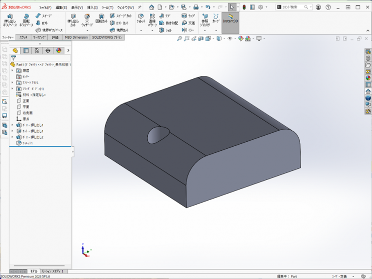Open the 挿入(I) menu
Screen dimensions: 372x279
pyautogui.click(x=92, y=8)
